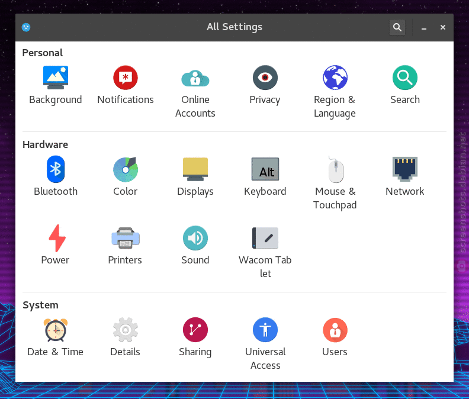The width and height of the screenshot is (469, 399).
Task: Open Sound settings speaker icon
Action: point(195,238)
